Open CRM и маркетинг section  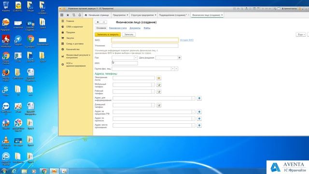(74, 27)
